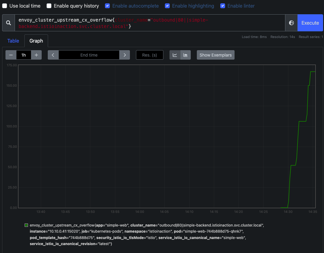The width and height of the screenshot is (324, 253).
Task: Select the envoy_cluster_upstream_cx_overflow legend series text
Action: pos(147,234)
